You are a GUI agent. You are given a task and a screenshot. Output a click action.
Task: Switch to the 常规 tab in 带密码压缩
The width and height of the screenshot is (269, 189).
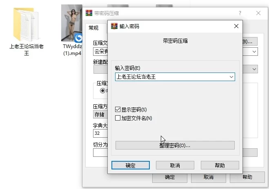pos(93,28)
